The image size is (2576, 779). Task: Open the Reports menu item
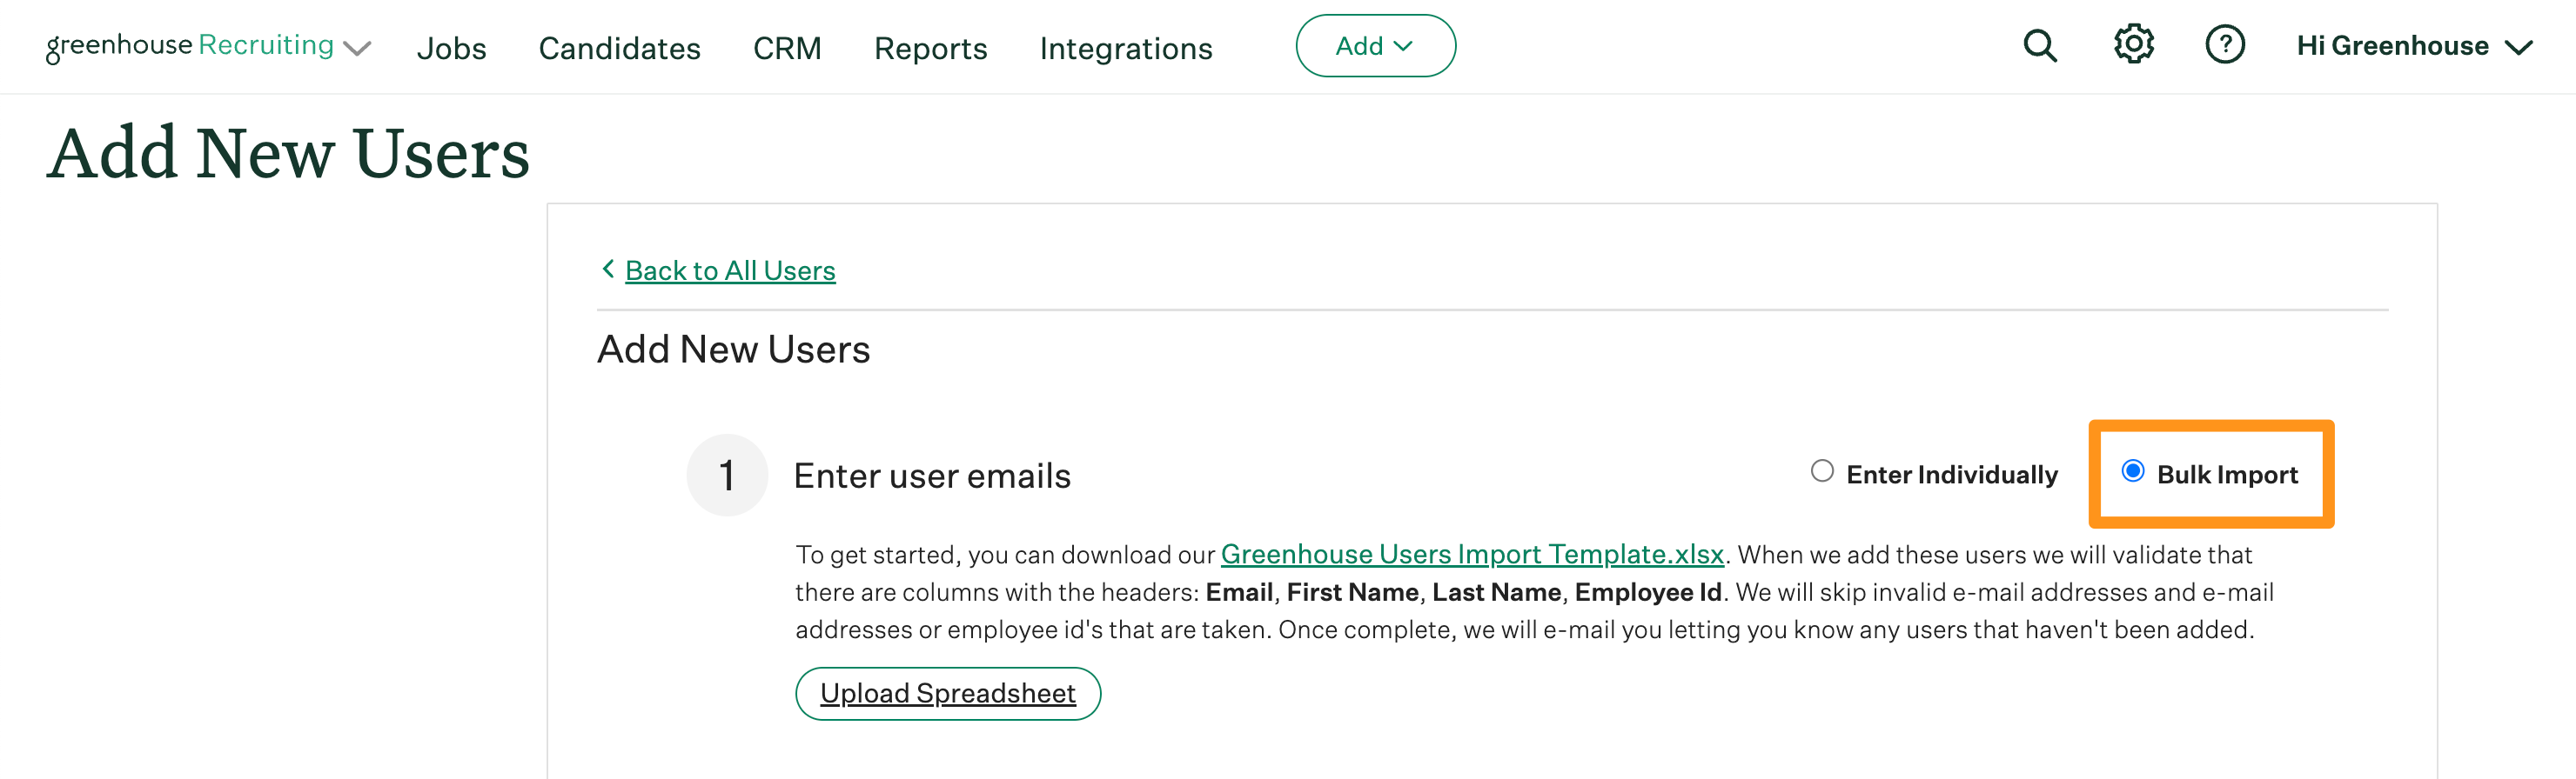[x=930, y=48]
